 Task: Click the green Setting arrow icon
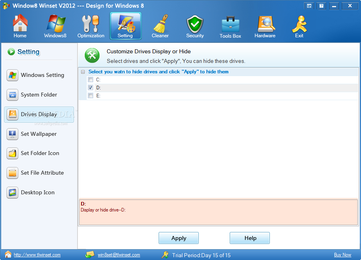11,52
